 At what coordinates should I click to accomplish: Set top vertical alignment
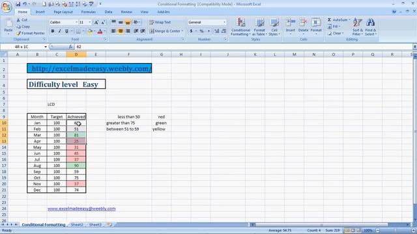(x=113, y=22)
